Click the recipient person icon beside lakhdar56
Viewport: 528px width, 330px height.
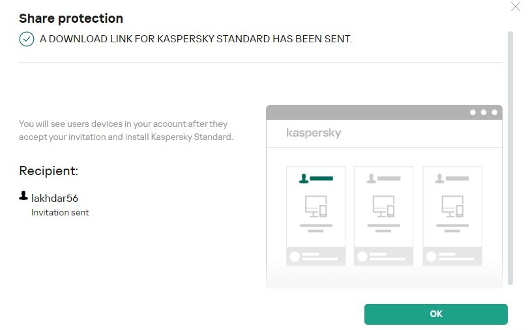(x=23, y=195)
